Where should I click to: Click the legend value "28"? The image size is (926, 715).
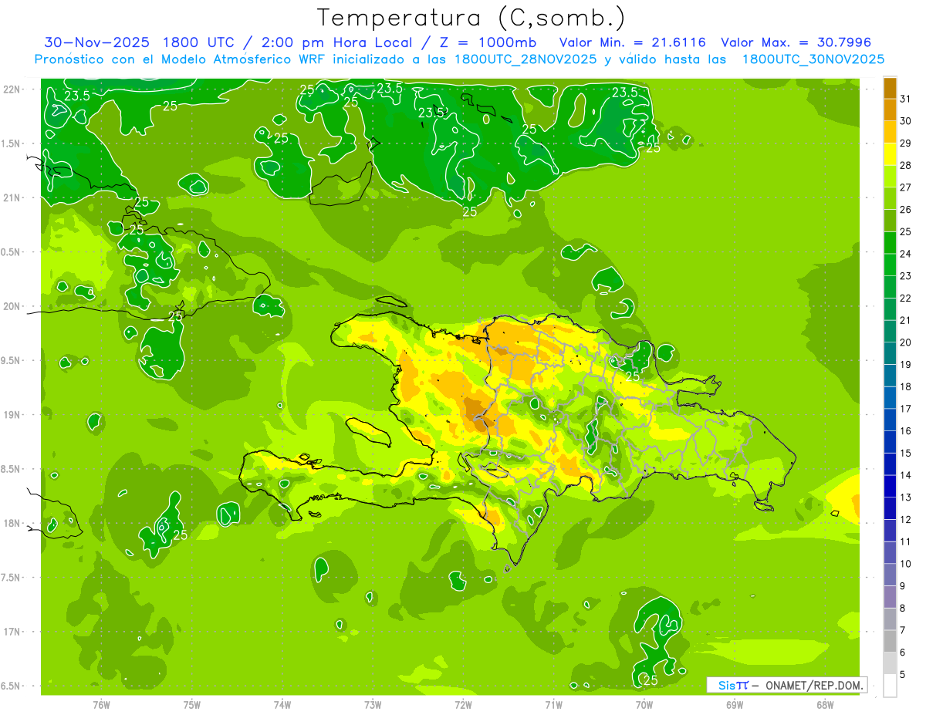tap(906, 165)
